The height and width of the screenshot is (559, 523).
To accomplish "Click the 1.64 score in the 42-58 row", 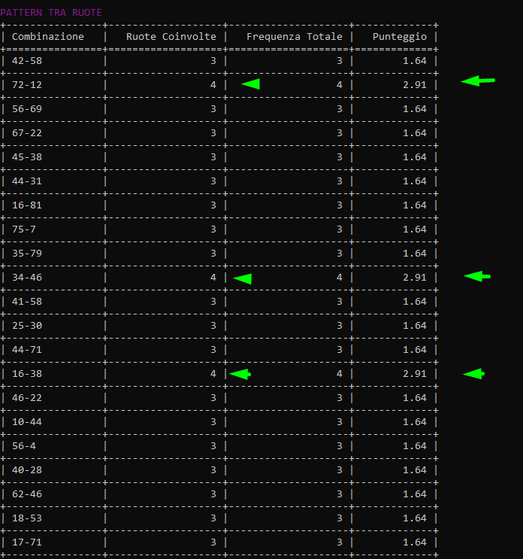I will [415, 61].
